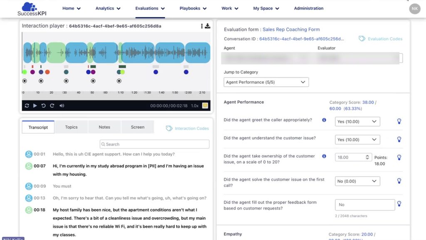Open the Work menu
Screen dimensions: 426x240
click(230, 8)
